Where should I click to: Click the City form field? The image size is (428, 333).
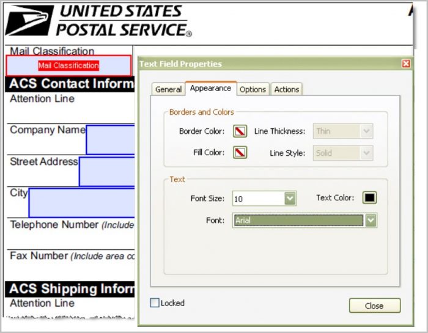click(x=82, y=203)
